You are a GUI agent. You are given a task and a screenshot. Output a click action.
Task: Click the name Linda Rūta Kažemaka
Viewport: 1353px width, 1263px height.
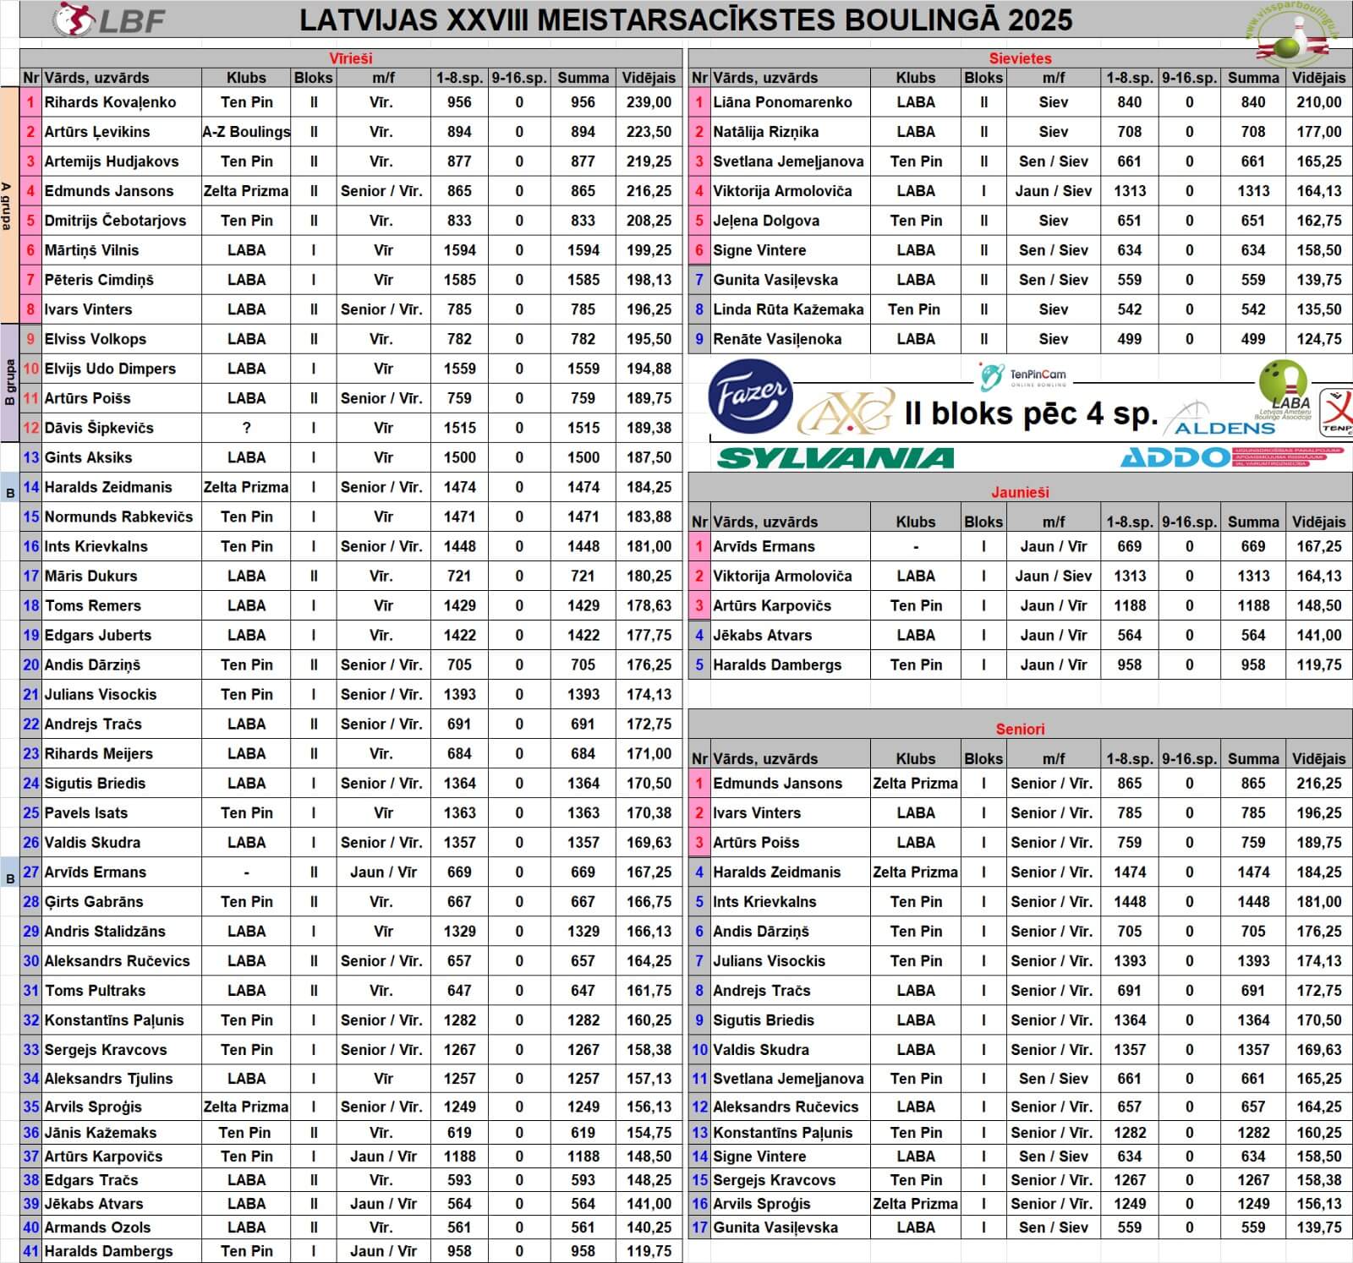tap(788, 309)
